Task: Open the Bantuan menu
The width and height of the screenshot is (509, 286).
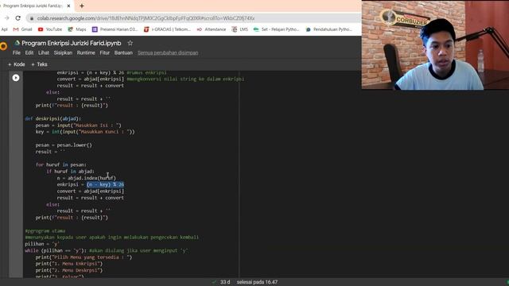Action: pyautogui.click(x=123, y=52)
